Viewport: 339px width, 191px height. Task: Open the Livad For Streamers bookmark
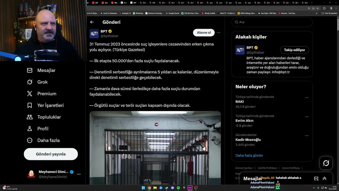point(109,13)
